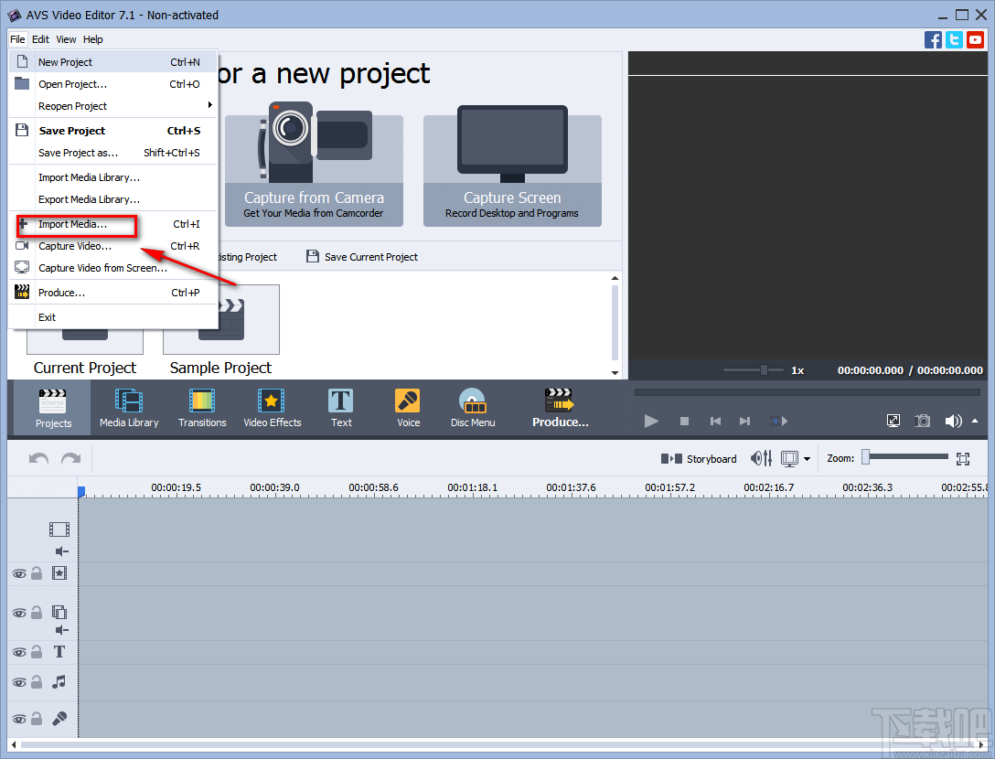Go to next scene button
The width and height of the screenshot is (995, 759).
(x=778, y=421)
